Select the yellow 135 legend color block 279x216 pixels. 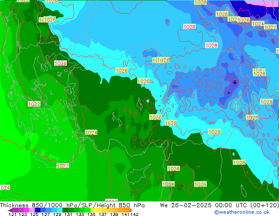[x=93, y=210]
